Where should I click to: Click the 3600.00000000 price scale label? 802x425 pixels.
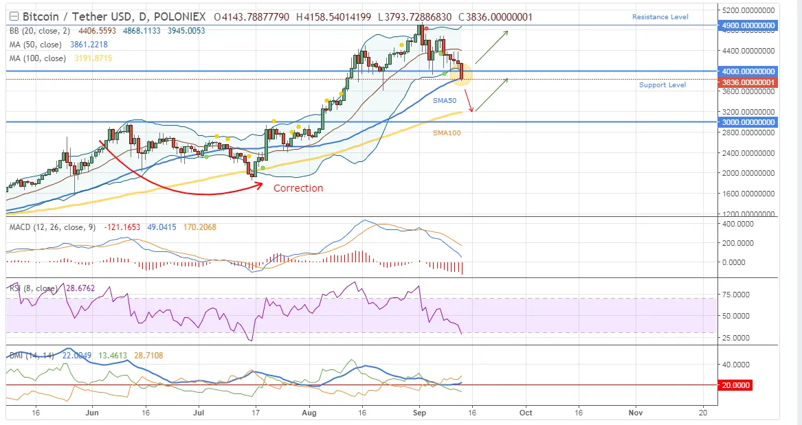pyautogui.click(x=748, y=91)
